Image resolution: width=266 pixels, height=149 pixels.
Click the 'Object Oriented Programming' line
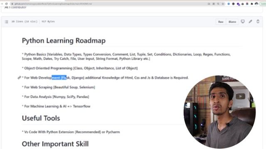pos(80,68)
